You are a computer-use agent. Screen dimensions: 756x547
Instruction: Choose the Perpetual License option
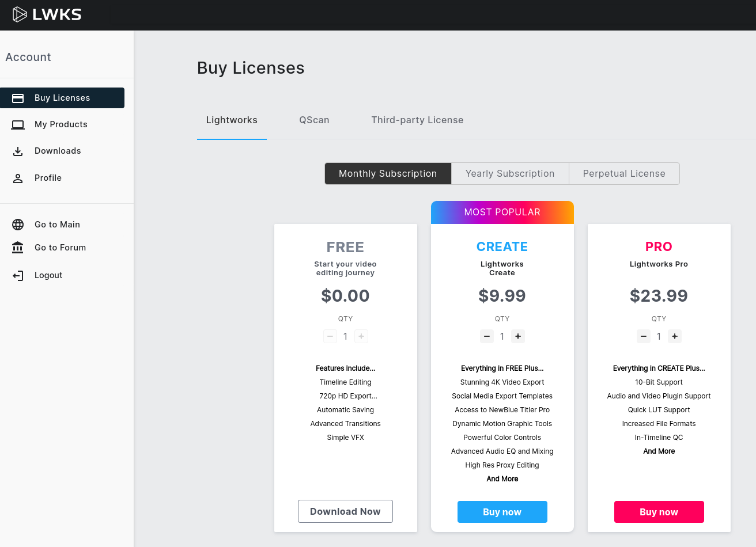(x=624, y=173)
